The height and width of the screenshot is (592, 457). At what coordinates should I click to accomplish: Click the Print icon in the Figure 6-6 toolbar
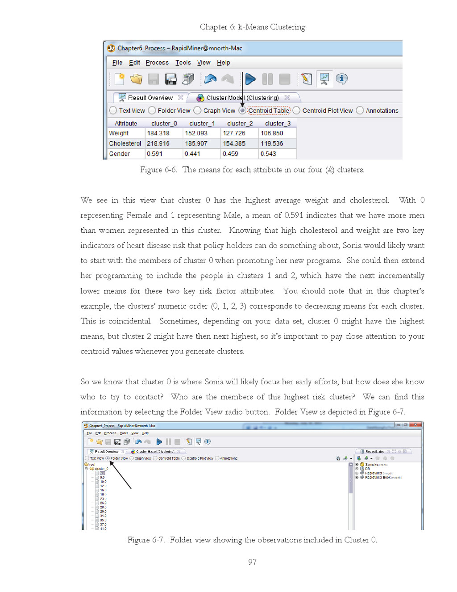188,79
